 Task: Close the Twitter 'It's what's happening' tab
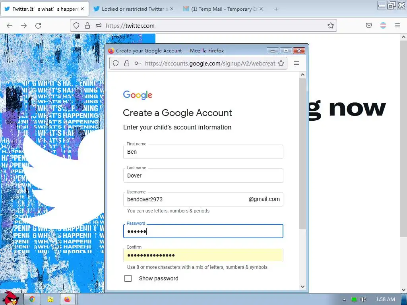pyautogui.click(x=82, y=9)
